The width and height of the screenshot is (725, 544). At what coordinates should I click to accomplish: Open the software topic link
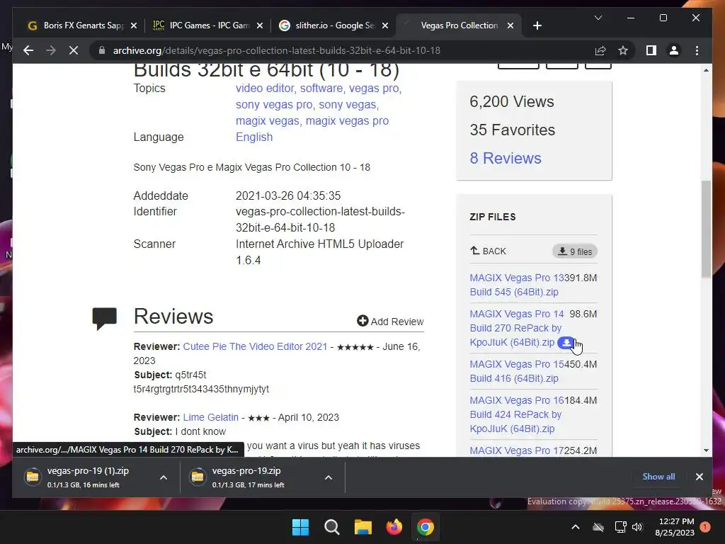pos(321,89)
